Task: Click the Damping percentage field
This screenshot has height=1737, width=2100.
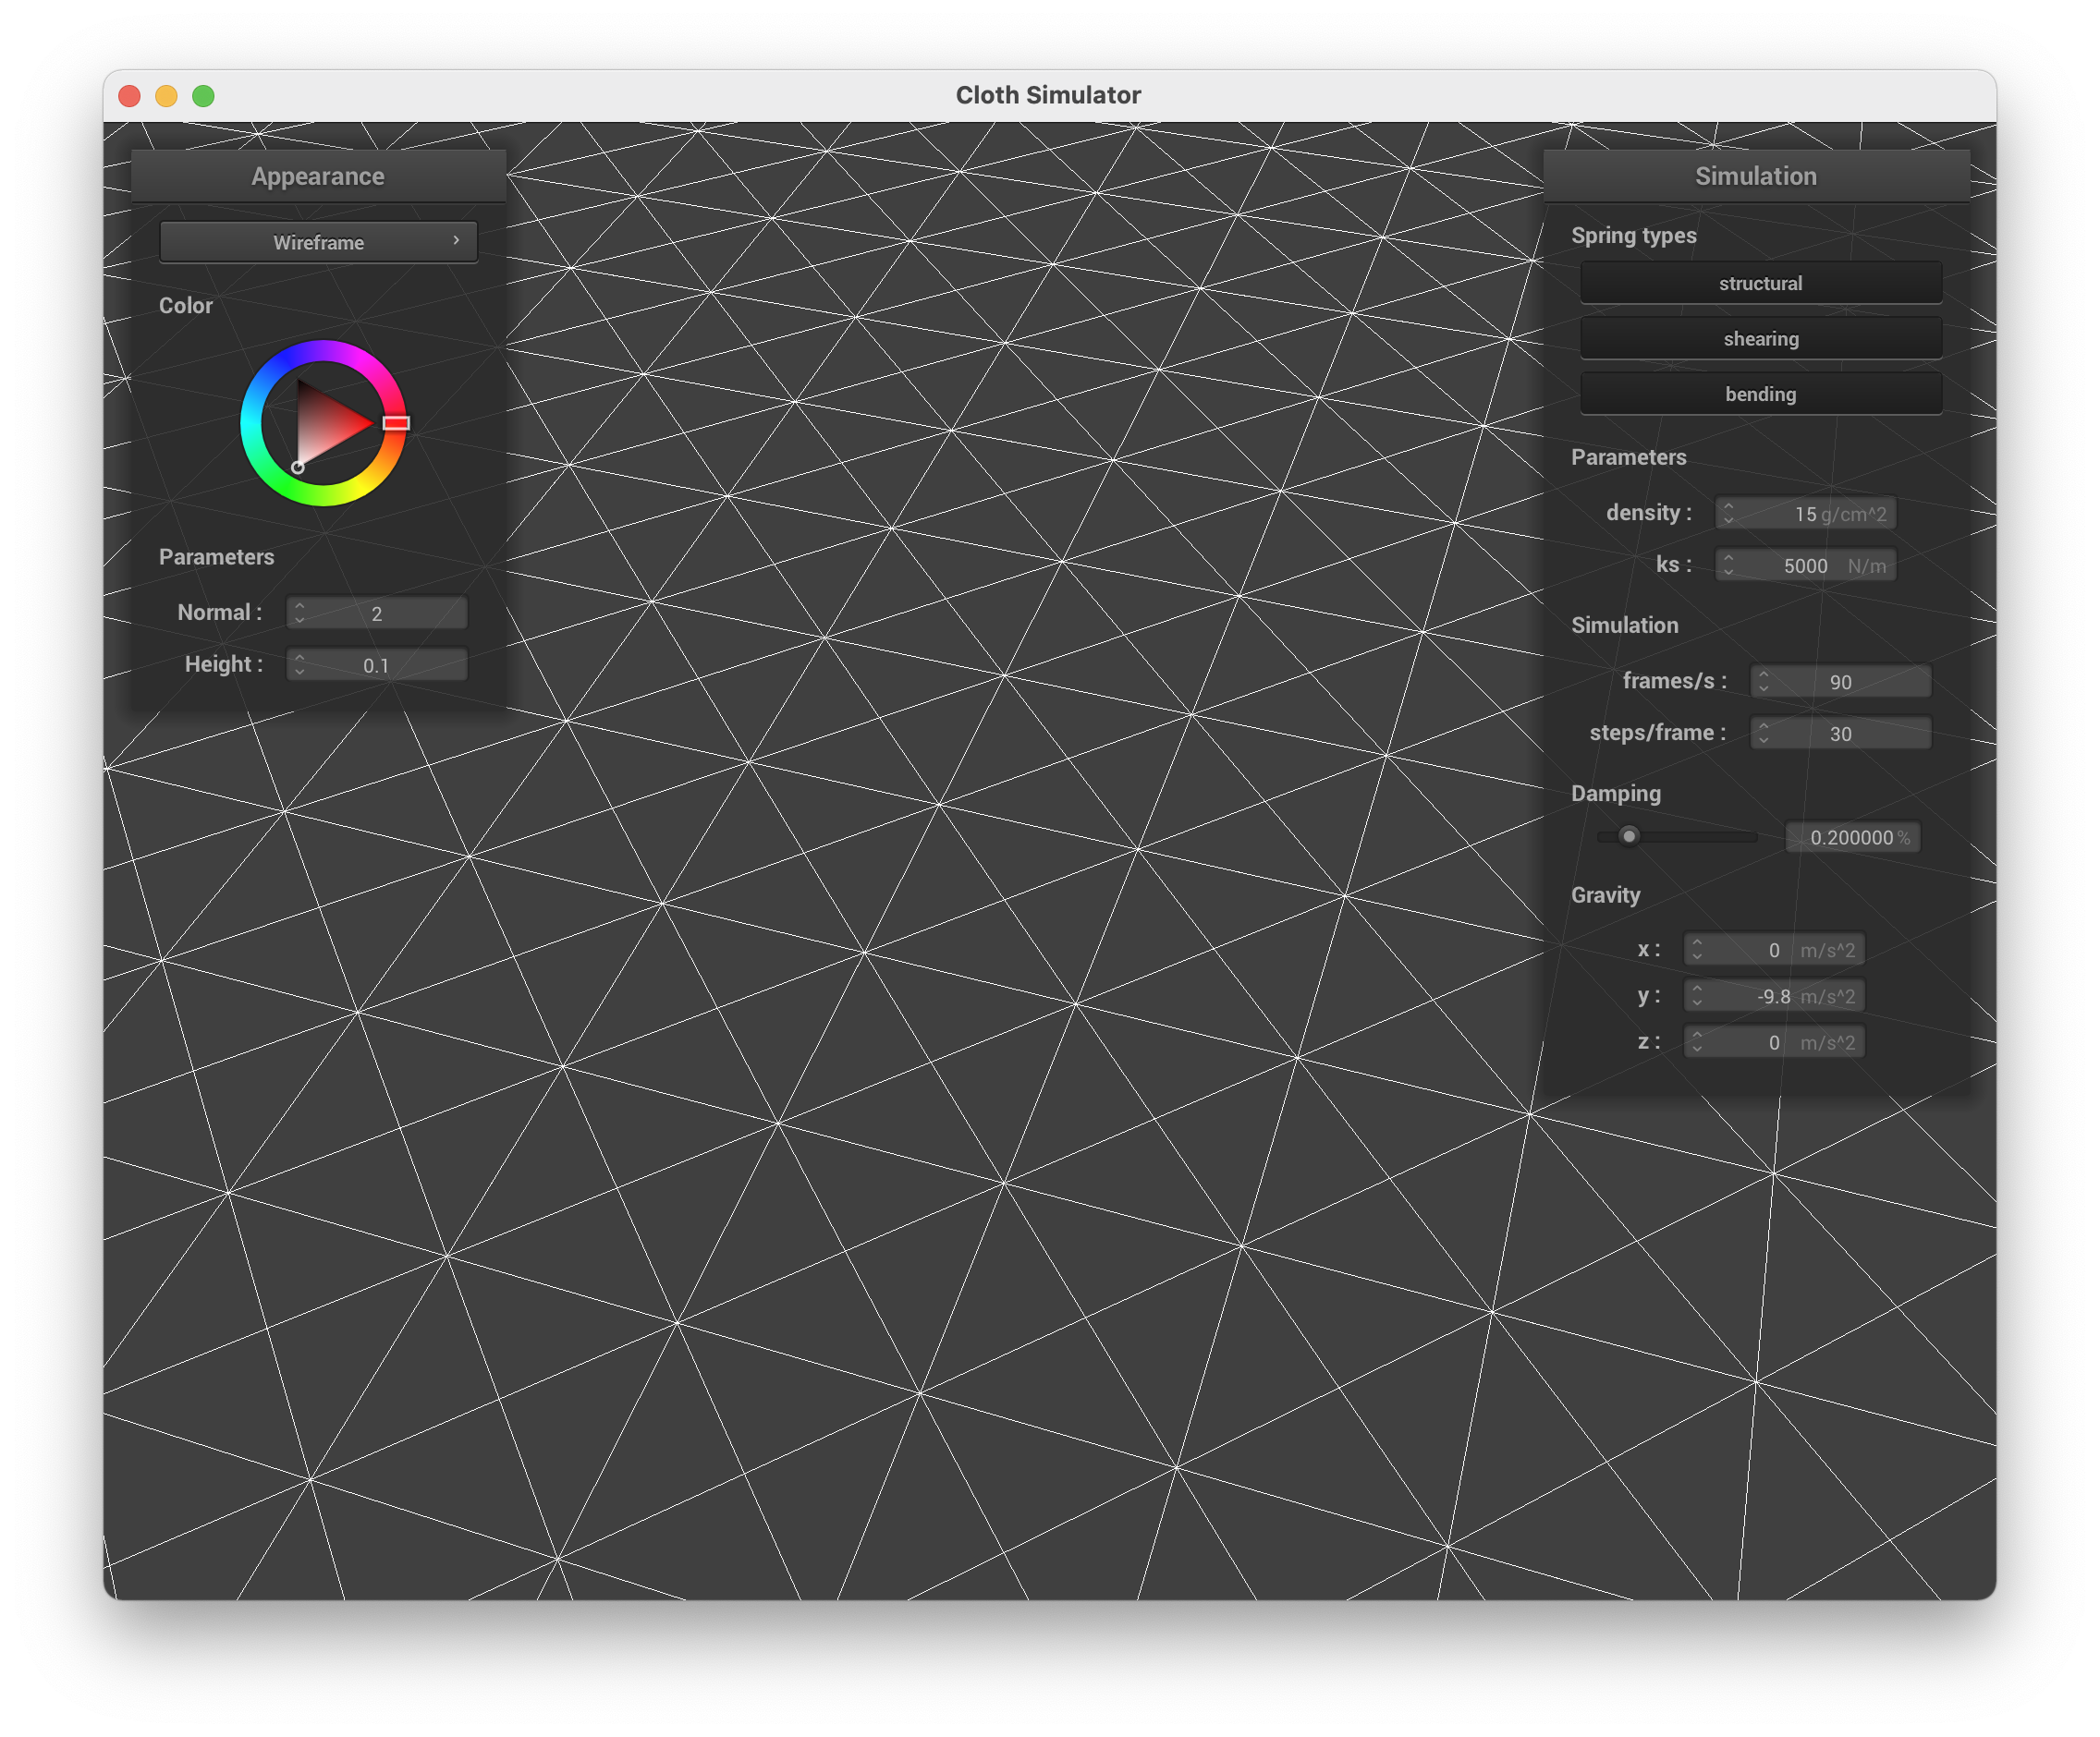Action: coord(1853,837)
